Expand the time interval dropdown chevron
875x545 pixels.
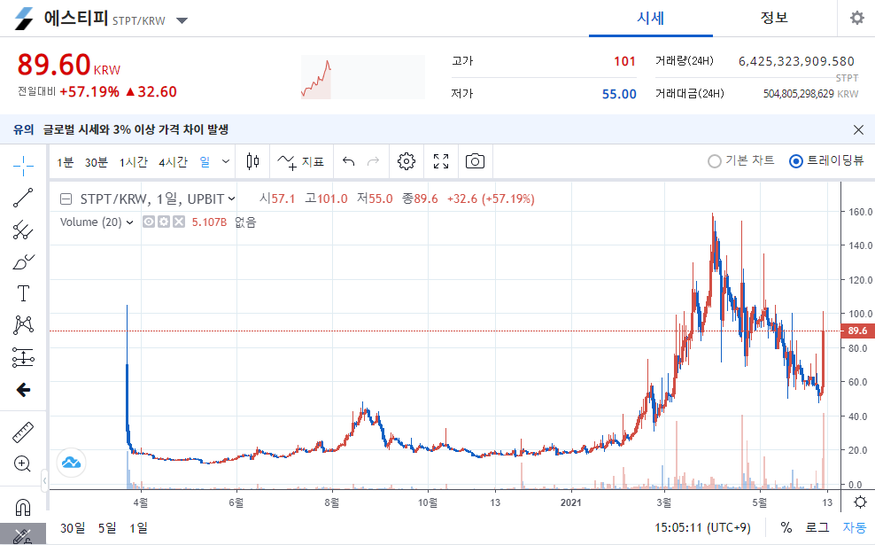pyautogui.click(x=226, y=162)
